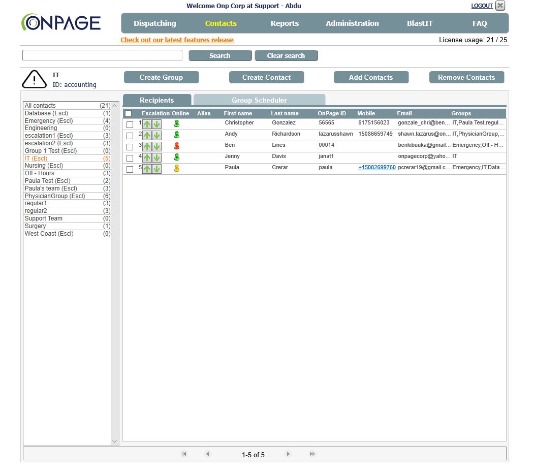This screenshot has width=535, height=475.
Task: Open the BlastIT menu
Action: [x=420, y=23]
